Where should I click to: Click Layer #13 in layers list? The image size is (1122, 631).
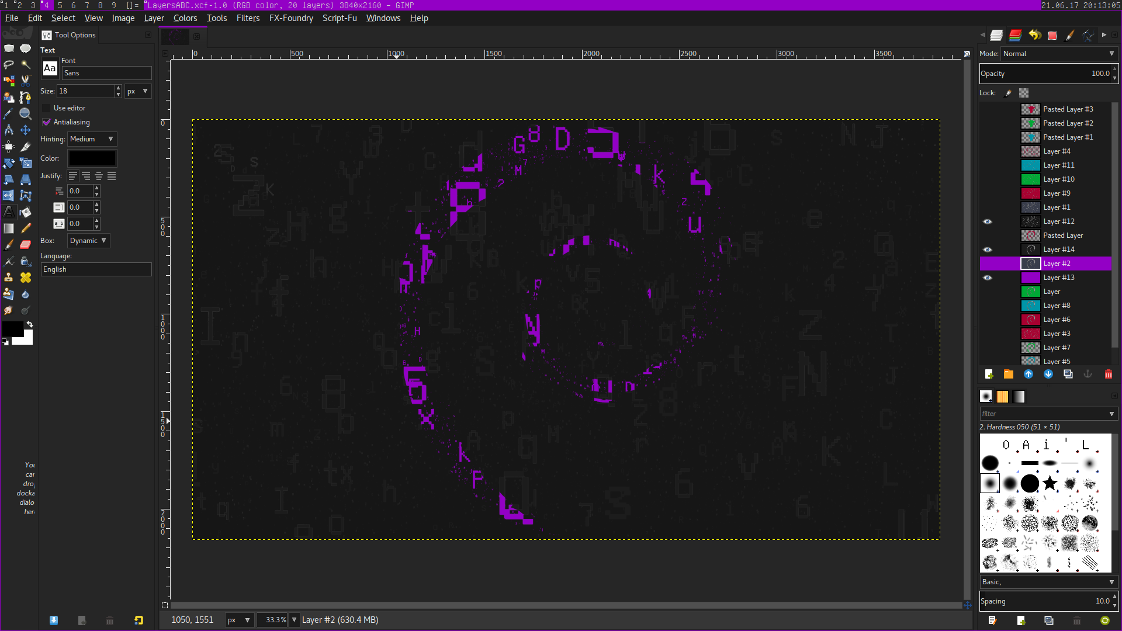click(x=1058, y=278)
